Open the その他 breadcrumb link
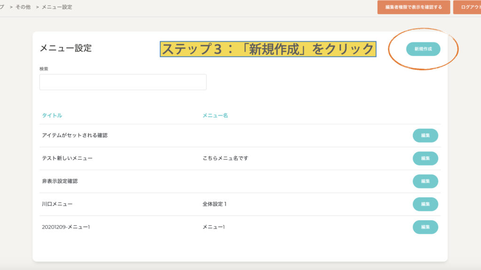 click(x=23, y=7)
